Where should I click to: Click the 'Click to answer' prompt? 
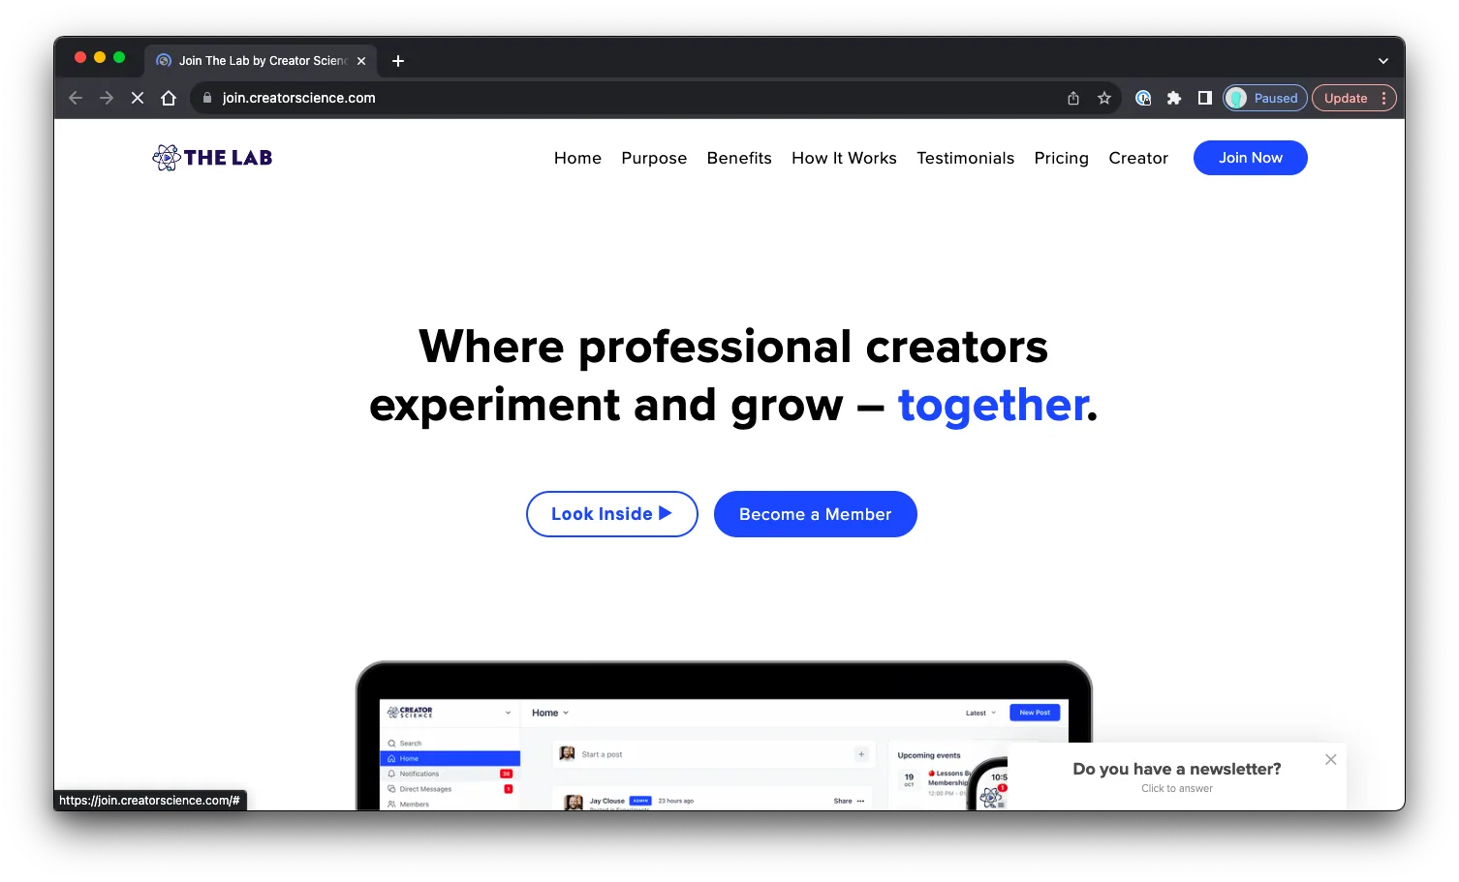point(1177,788)
